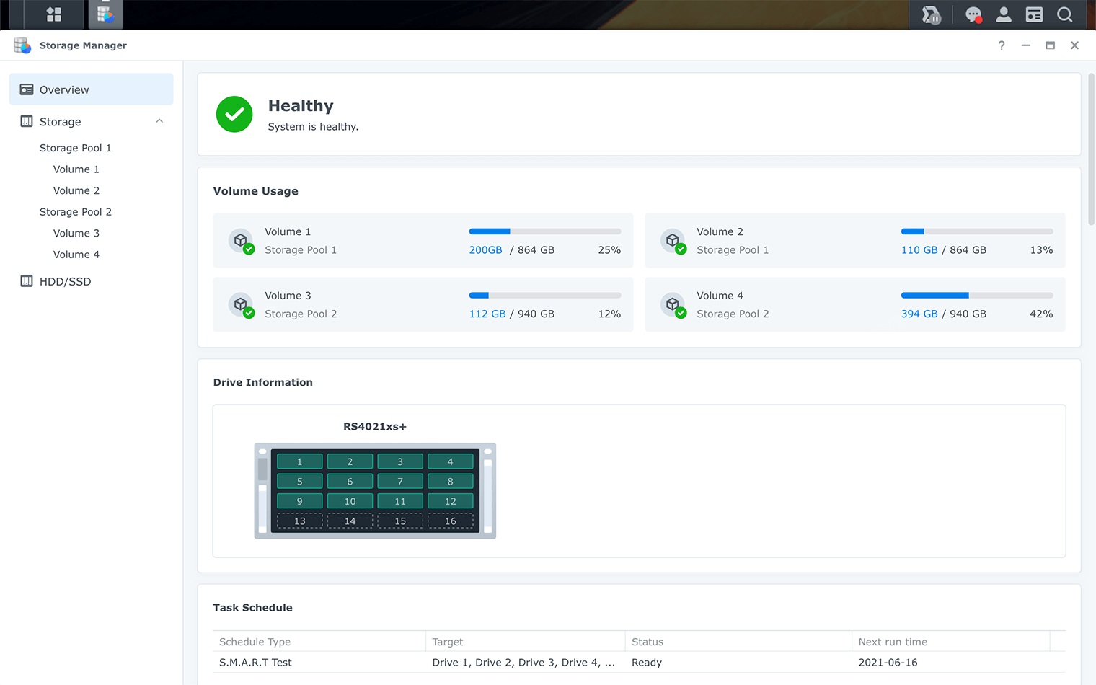1096x685 pixels.
Task: Collapse the Storage section chevron
Action: pos(159,121)
